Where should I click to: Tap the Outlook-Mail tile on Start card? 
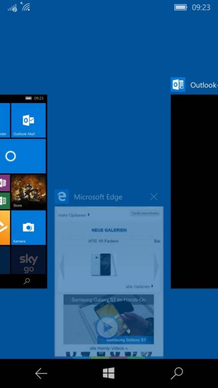coord(28,120)
